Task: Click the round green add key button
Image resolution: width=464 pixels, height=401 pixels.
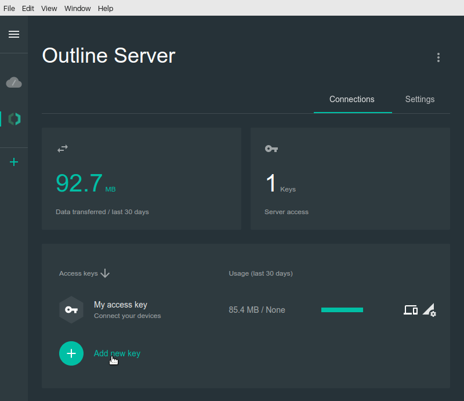Action: tap(71, 353)
